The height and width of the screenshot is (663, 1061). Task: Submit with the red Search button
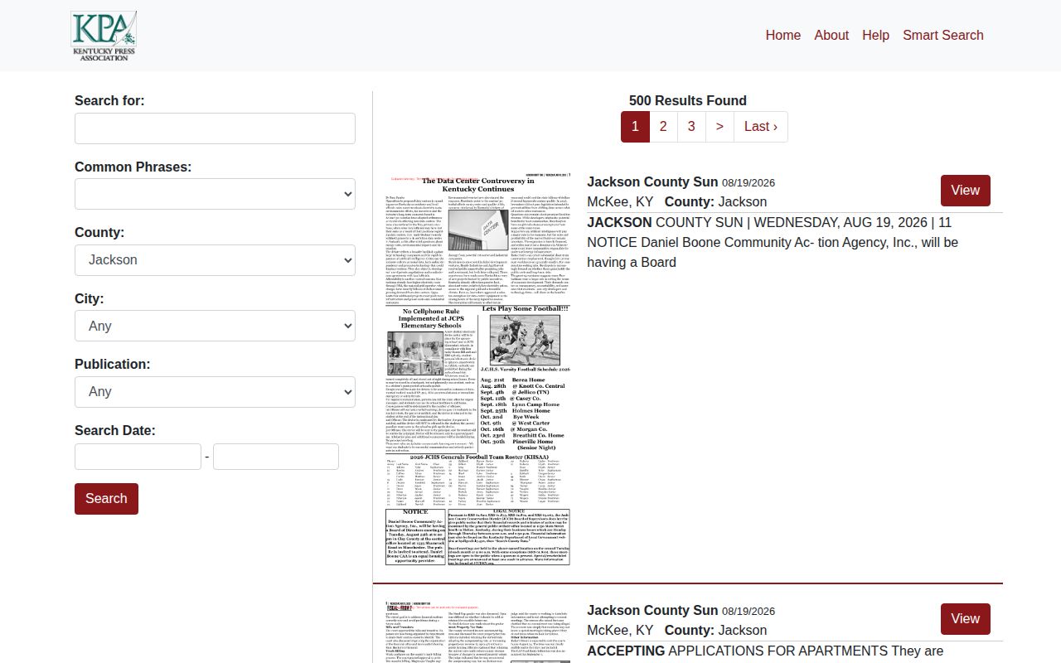tap(106, 499)
